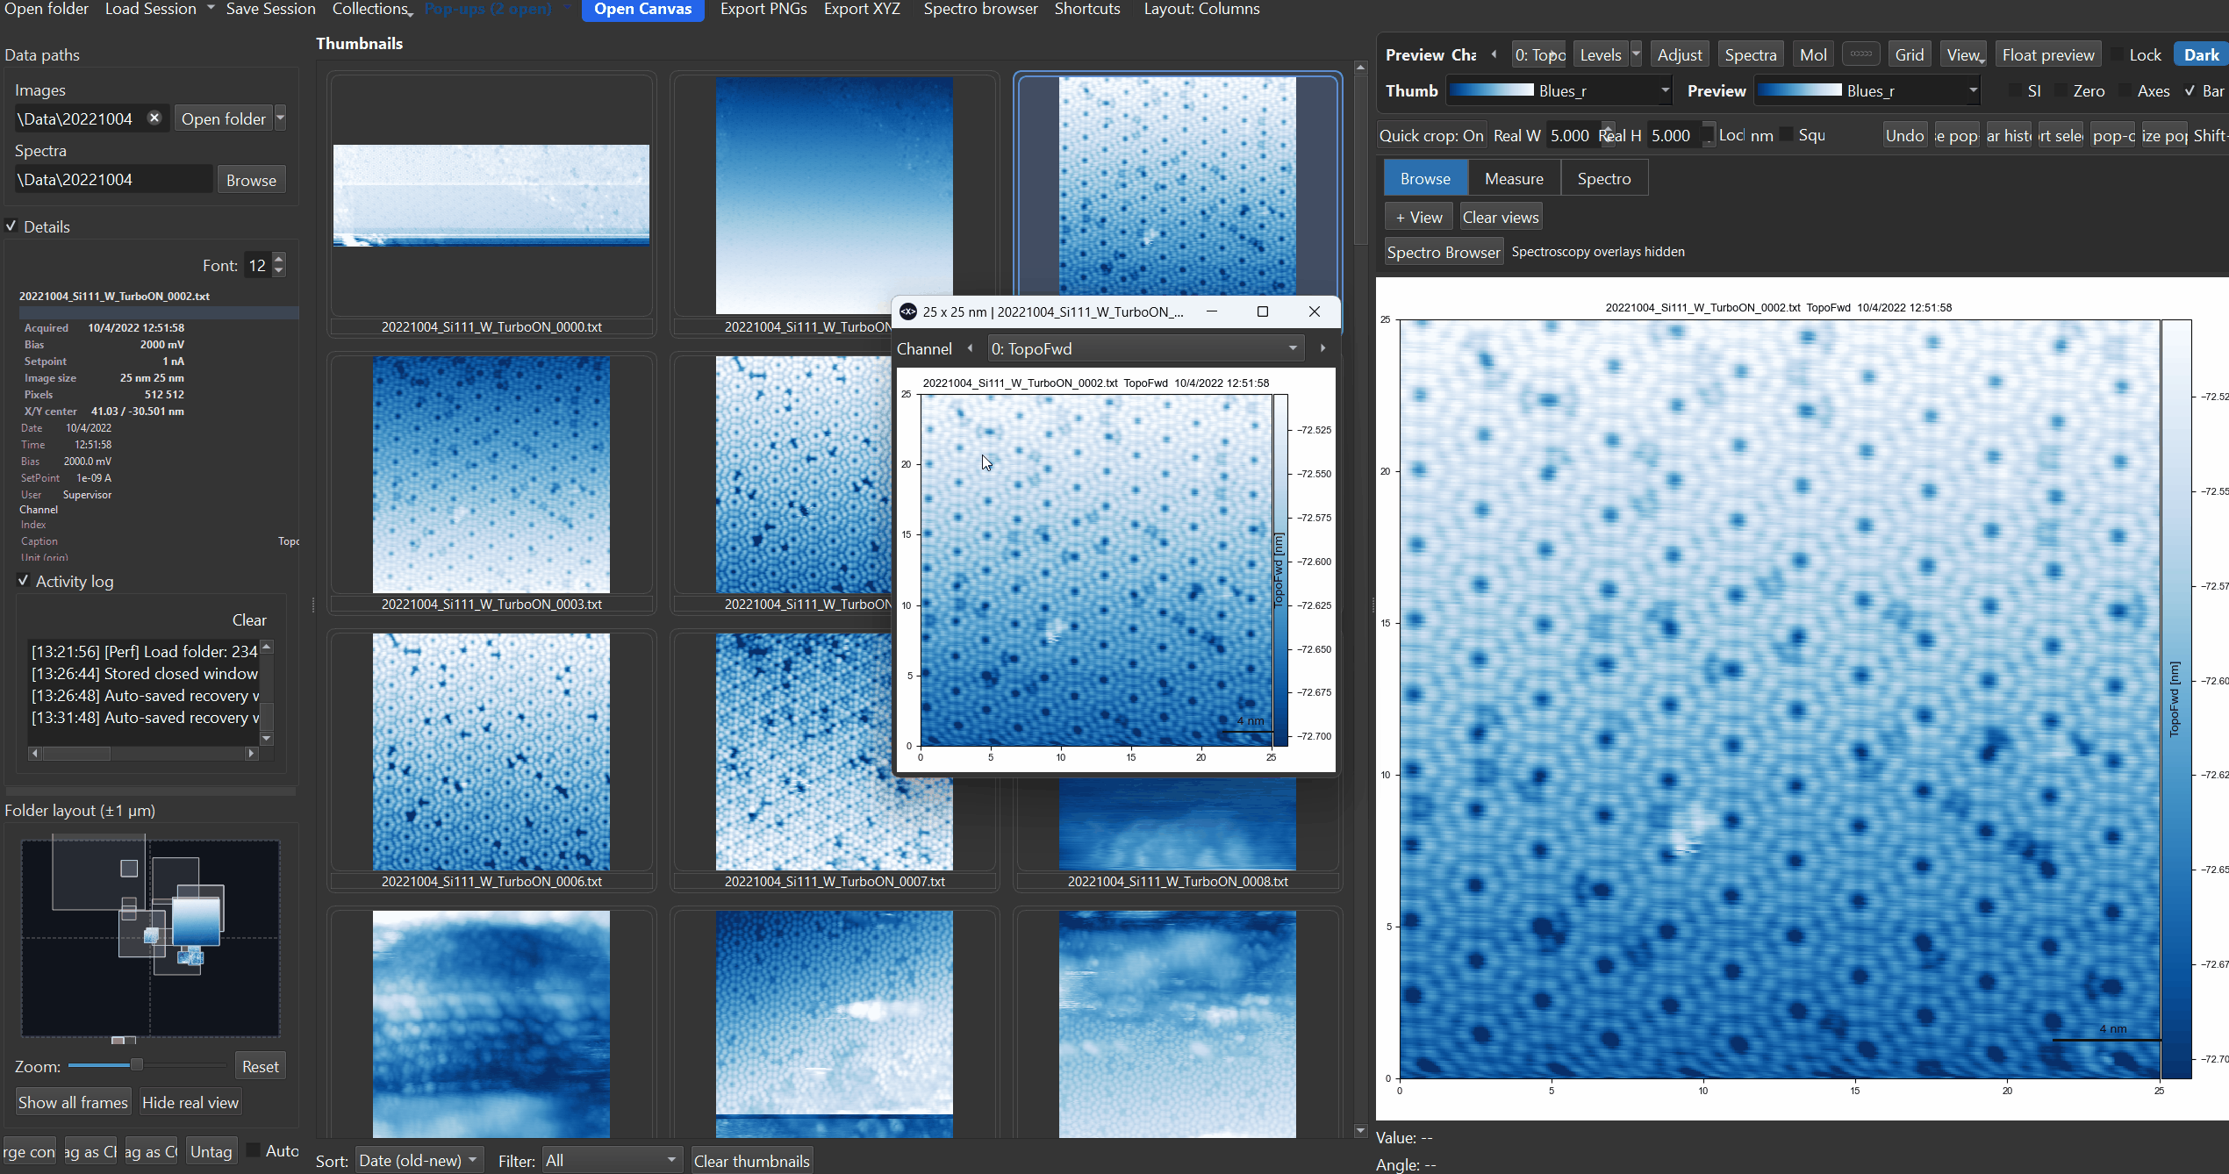The height and width of the screenshot is (1174, 2229).
Task: Toggle the SI units checkbox
Action: tap(2015, 90)
